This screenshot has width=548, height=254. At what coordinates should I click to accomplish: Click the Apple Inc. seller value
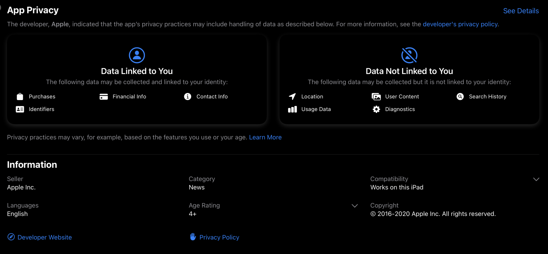point(21,187)
